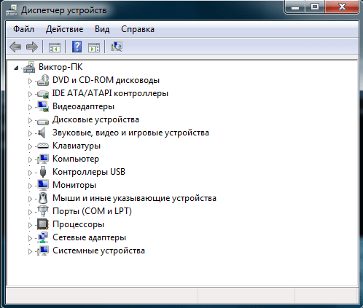
Task: Collapse the Виктор-ПК root node
Action: pos(16,68)
